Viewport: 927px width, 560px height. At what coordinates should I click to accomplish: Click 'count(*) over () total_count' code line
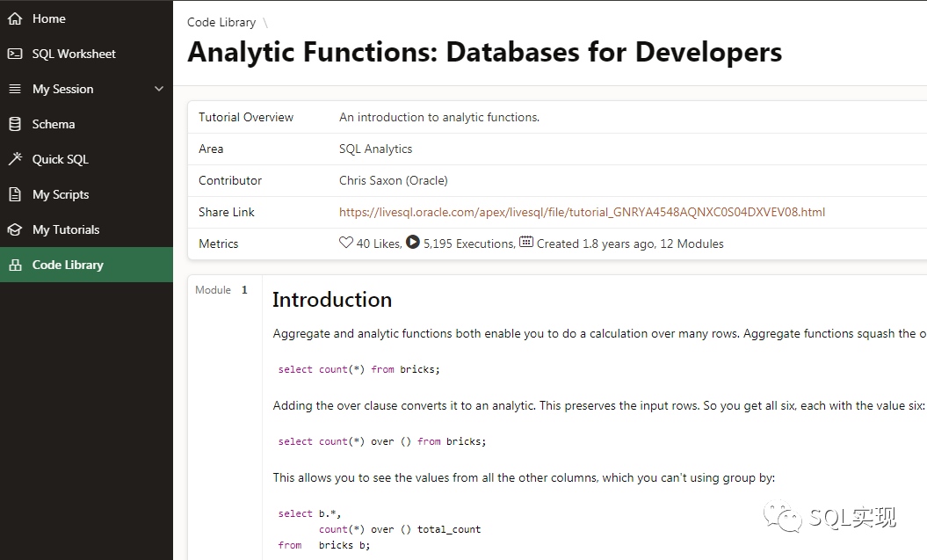pos(400,530)
